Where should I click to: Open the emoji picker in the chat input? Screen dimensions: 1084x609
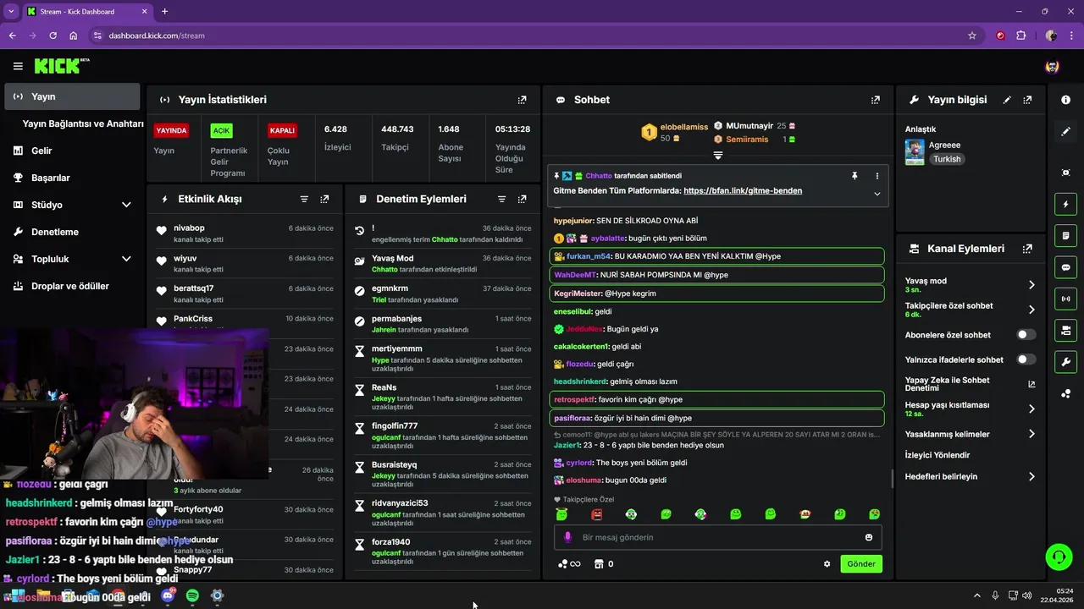click(x=869, y=537)
